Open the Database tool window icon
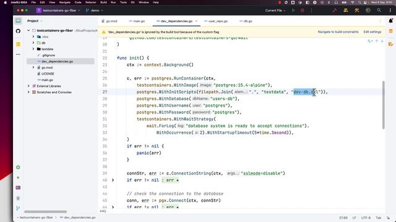 coord(390,31)
